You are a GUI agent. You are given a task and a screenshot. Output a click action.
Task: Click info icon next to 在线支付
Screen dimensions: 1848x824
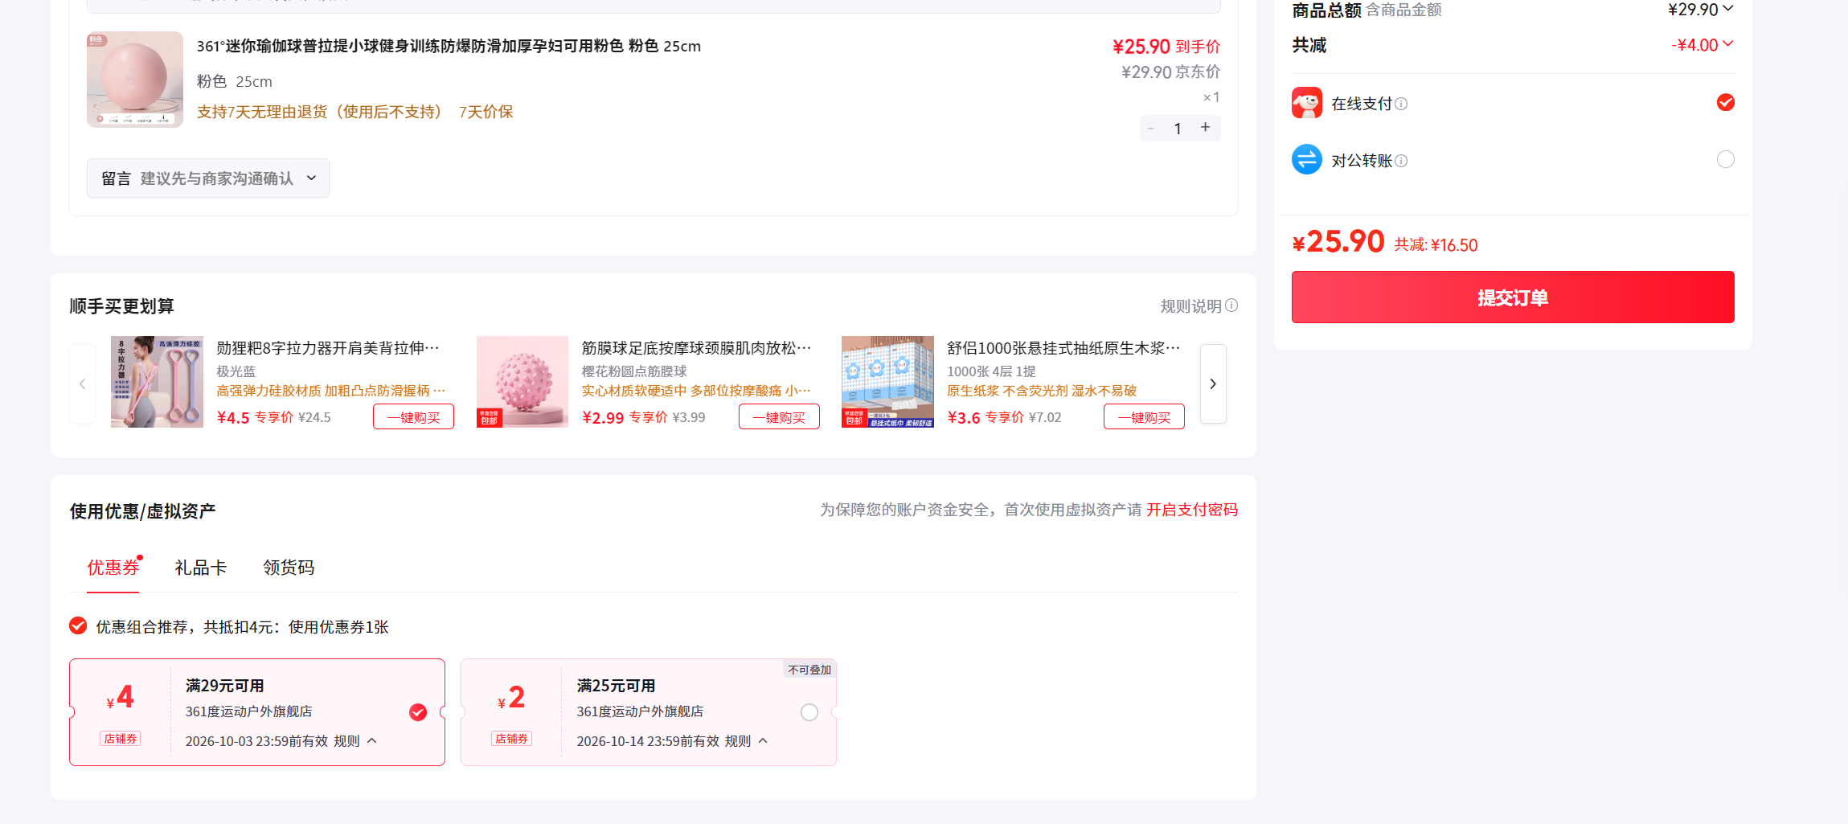click(x=1401, y=104)
